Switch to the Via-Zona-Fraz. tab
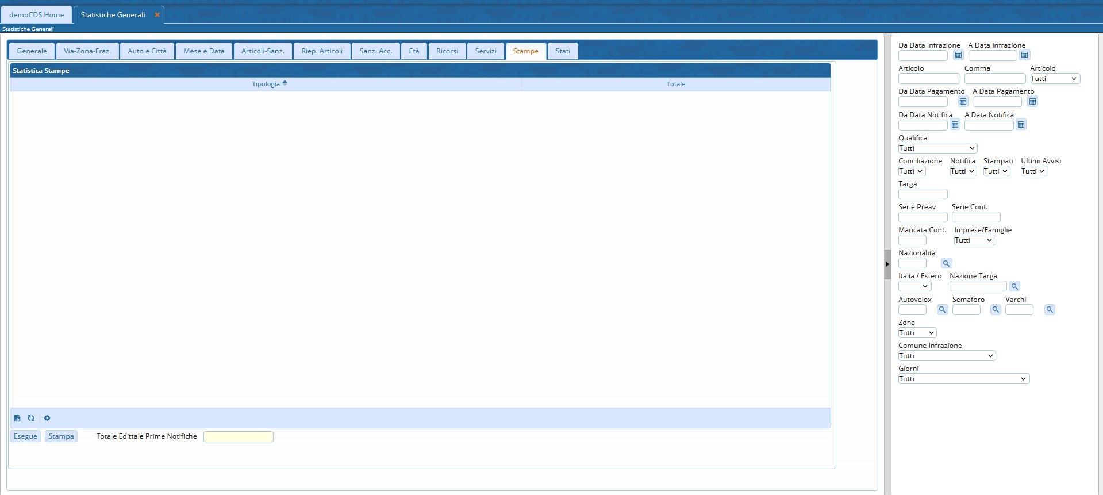 87,51
